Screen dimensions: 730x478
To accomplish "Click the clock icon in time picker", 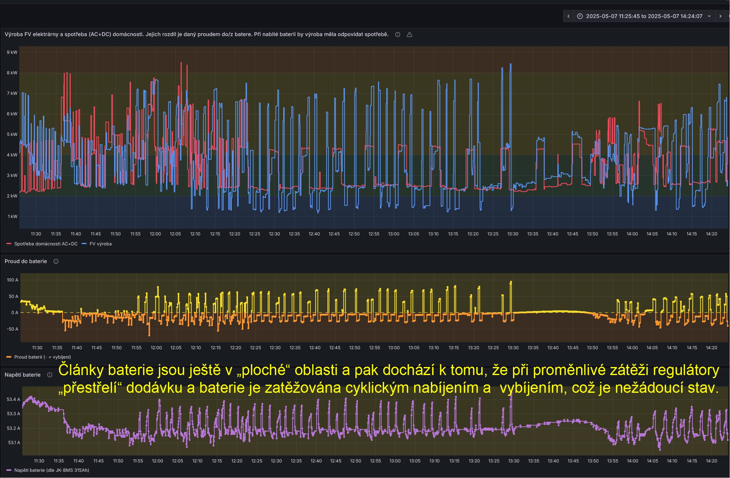I will (x=580, y=16).
